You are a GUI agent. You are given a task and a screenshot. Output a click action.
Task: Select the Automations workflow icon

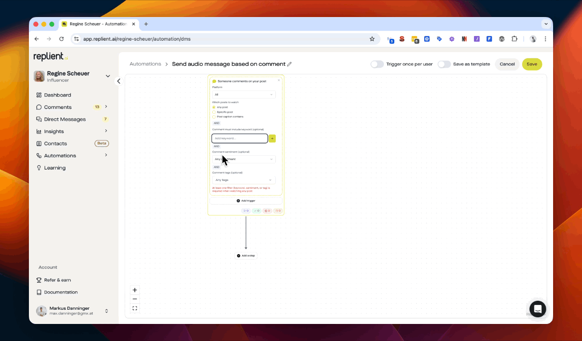tap(40, 155)
